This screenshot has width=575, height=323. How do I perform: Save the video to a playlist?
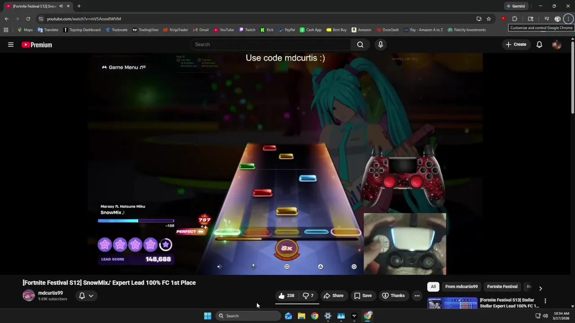click(x=363, y=296)
